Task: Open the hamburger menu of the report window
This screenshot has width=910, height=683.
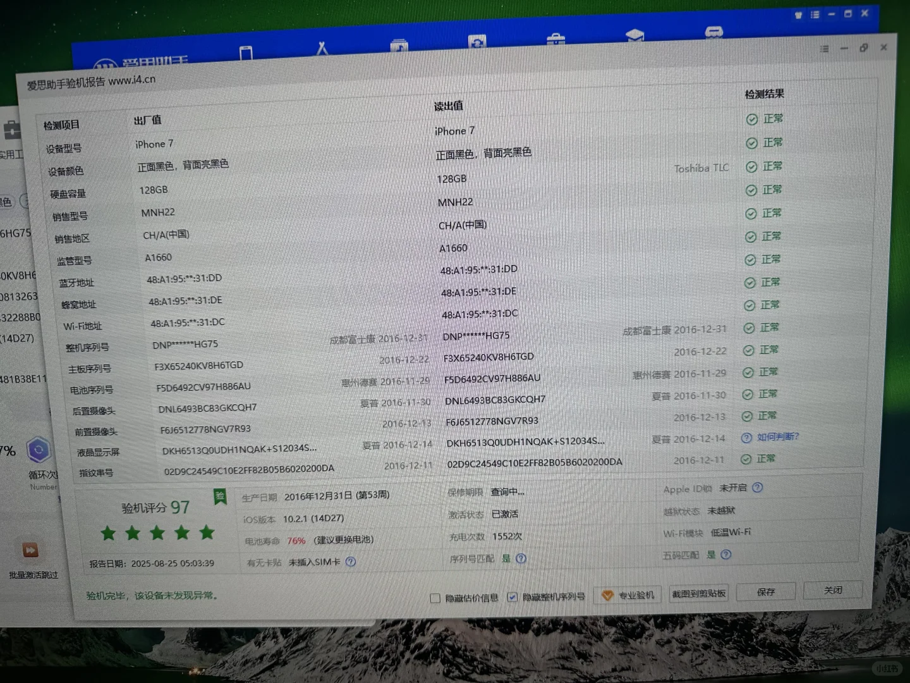Action: pyautogui.click(x=823, y=47)
